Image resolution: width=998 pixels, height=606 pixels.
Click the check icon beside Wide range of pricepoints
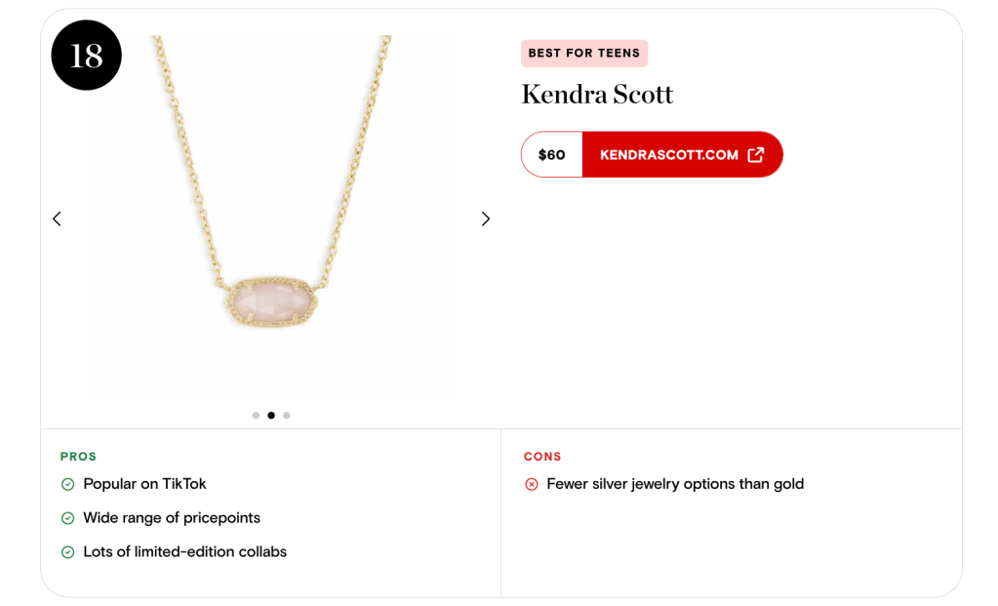point(67,518)
